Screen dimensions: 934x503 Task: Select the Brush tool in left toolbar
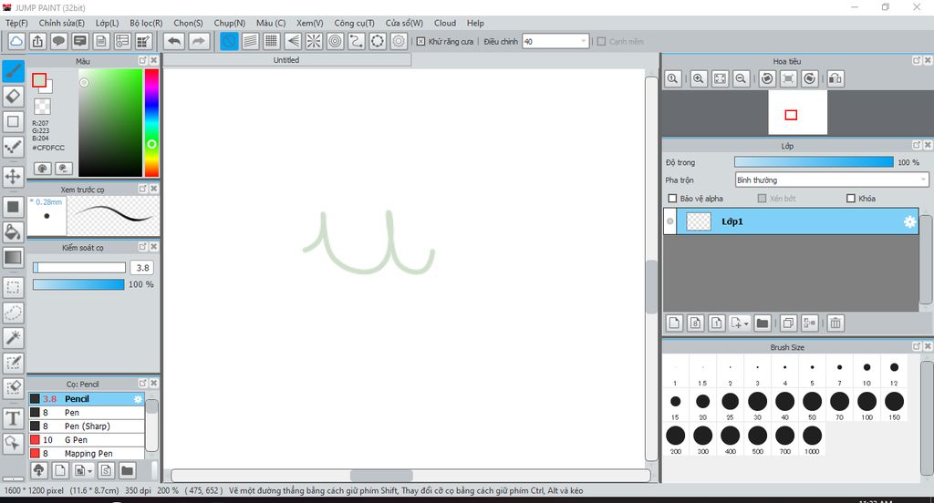click(13, 71)
